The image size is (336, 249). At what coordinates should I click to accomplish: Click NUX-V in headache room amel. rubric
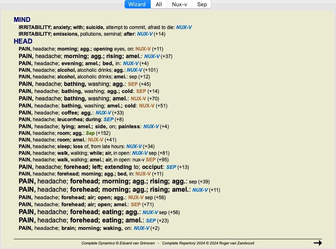(96, 140)
